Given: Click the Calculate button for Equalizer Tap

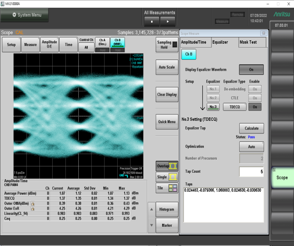Looking at the screenshot, I should coord(251,128).
